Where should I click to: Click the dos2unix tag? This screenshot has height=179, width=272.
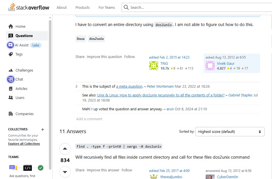point(96,39)
